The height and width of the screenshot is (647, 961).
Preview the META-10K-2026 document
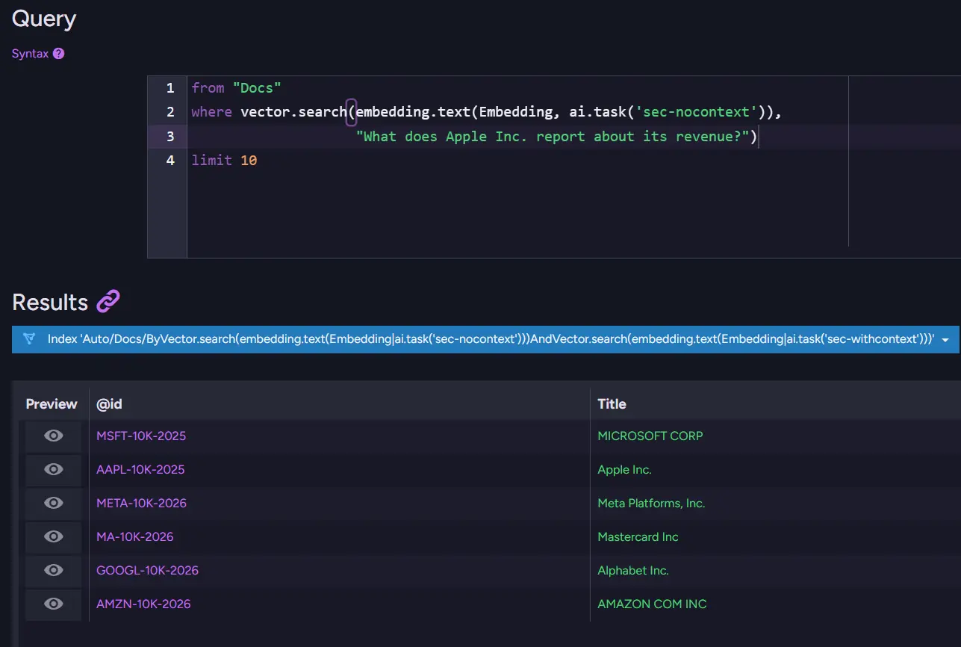(x=53, y=503)
